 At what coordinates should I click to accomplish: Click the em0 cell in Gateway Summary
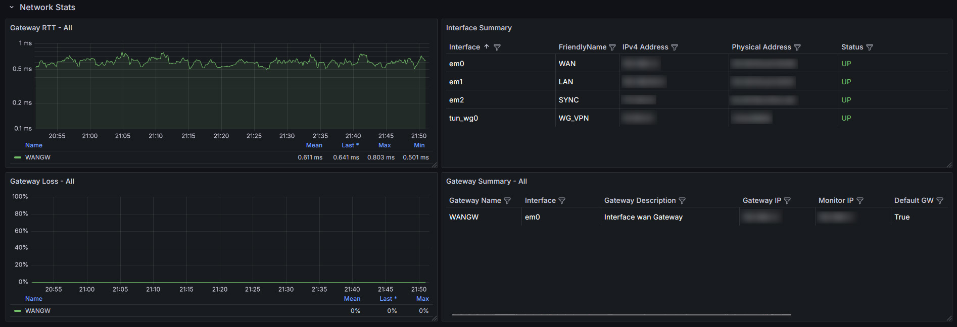click(561, 217)
